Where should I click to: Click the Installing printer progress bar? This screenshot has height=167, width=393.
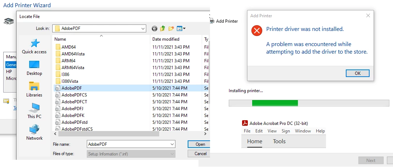tap(309, 103)
